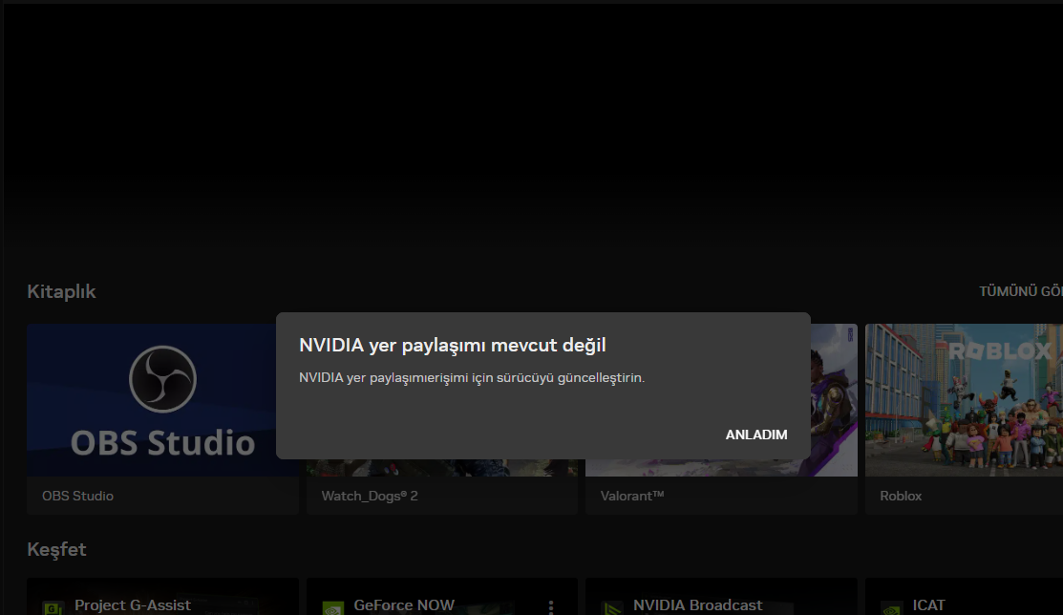Image resolution: width=1063 pixels, height=615 pixels.
Task: Click the dialog title 'NVIDIA yer paylaşımı mevcut değil'
Action: pyautogui.click(x=452, y=345)
